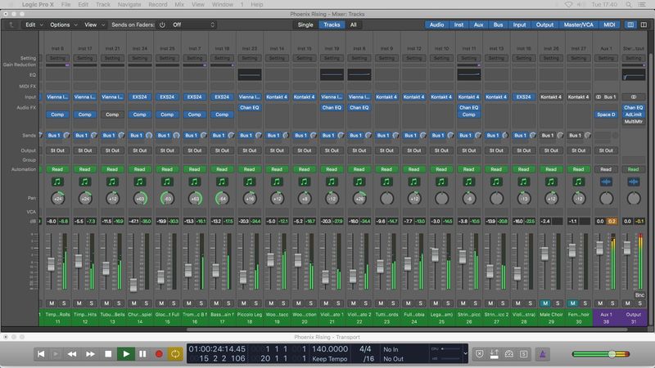Click the metronome icon in Transport
The width and height of the screenshot is (655, 368).
coord(543,354)
